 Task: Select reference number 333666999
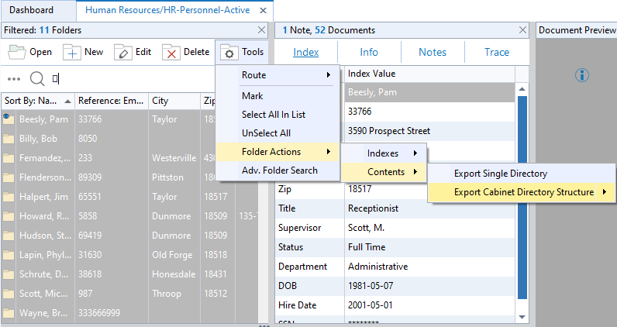(x=99, y=313)
